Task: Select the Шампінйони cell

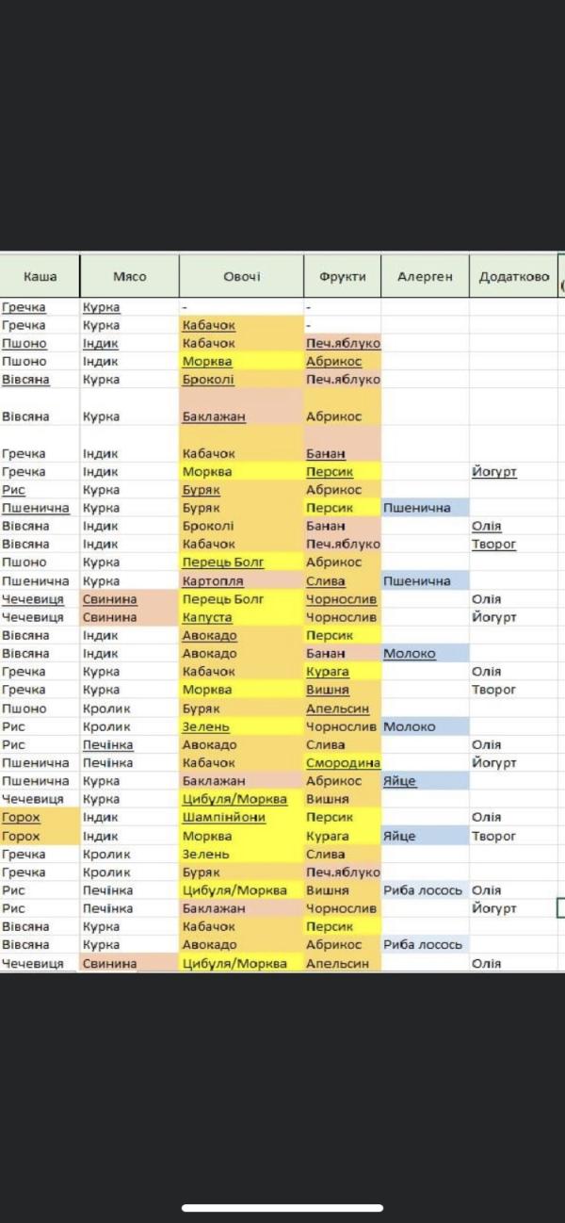Action: tap(242, 818)
